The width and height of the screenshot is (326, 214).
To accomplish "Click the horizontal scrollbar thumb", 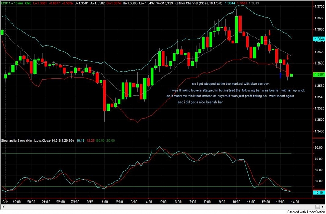I will click(318, 207).
